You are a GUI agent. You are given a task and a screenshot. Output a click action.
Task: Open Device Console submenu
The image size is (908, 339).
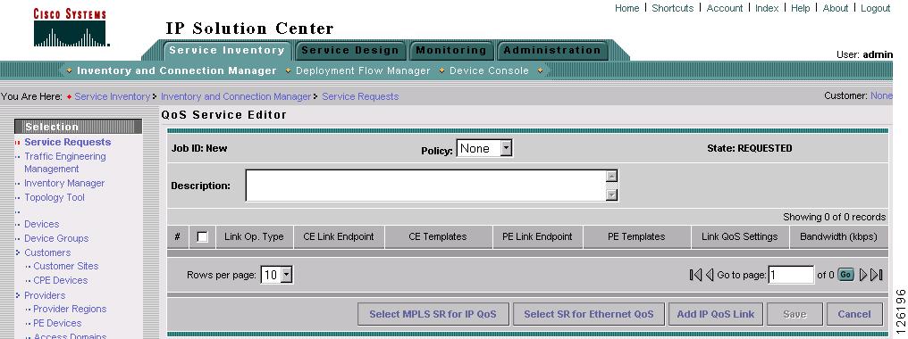(x=490, y=70)
